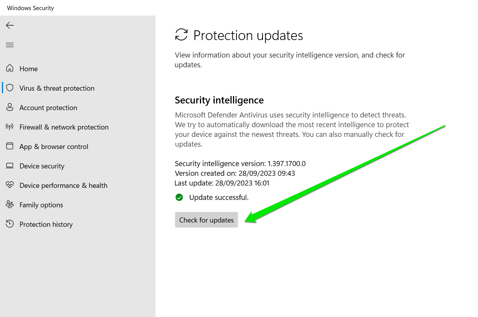Click the Device security laptop icon
Screen dimensions: 478x317
[10, 166]
